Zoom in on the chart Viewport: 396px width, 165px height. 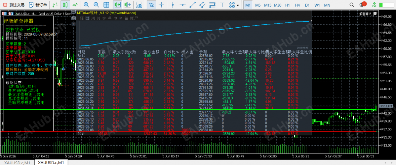86,5
